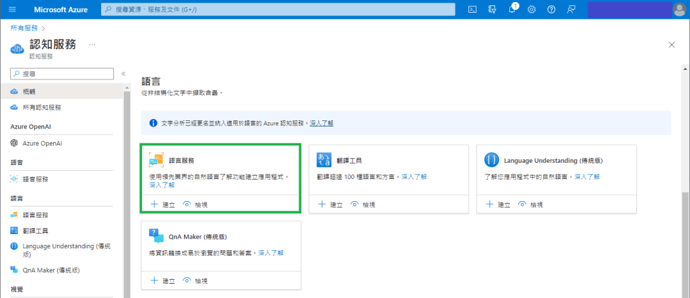
Task: Launch Cloud Shell from top bar
Action: (473, 9)
